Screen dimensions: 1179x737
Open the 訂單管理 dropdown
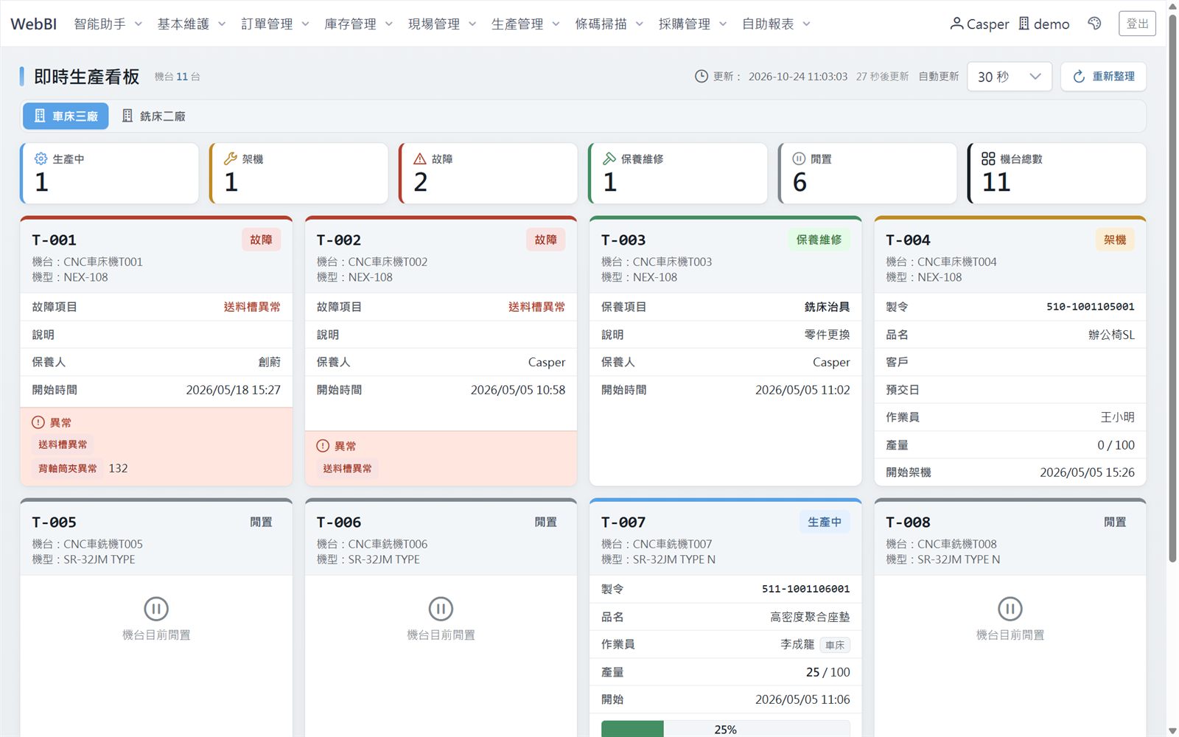tap(276, 24)
